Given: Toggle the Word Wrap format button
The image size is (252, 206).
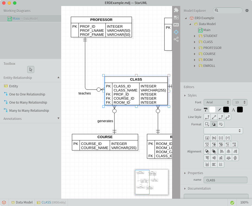Looking at the screenshot, I should point(221,124).
